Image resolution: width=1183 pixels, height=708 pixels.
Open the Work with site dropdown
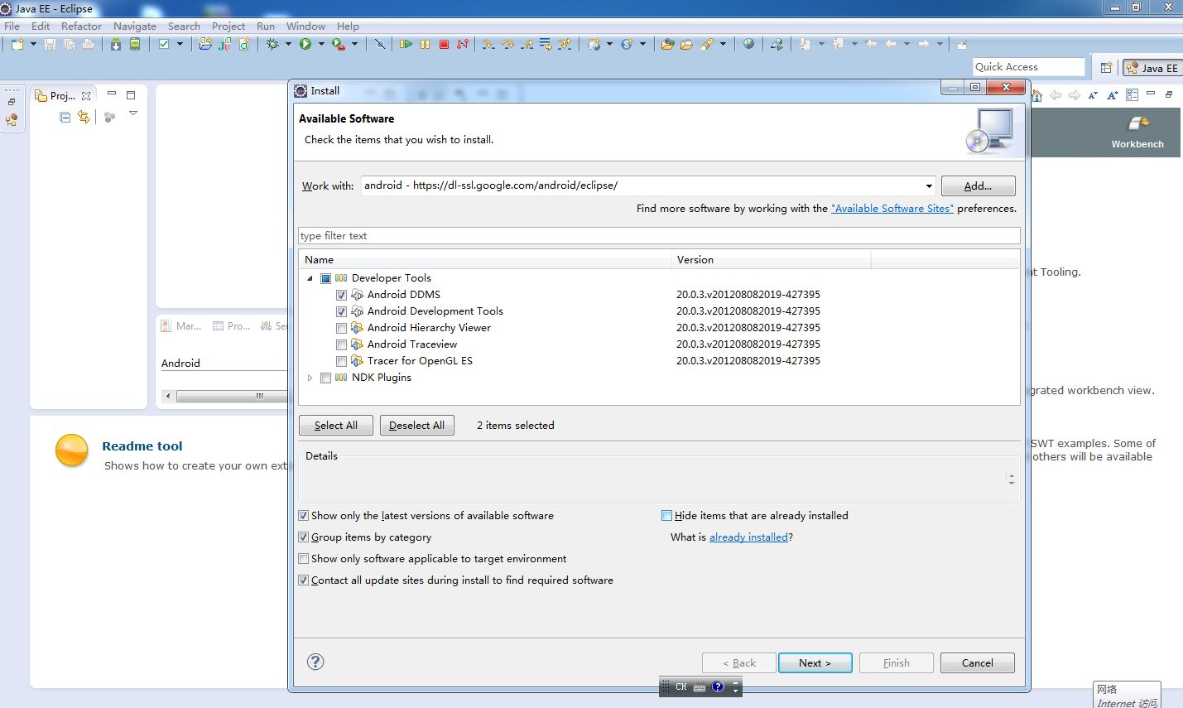click(x=929, y=185)
